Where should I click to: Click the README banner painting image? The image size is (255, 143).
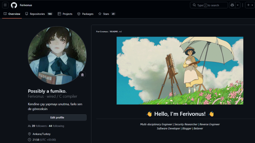(x=180, y=71)
